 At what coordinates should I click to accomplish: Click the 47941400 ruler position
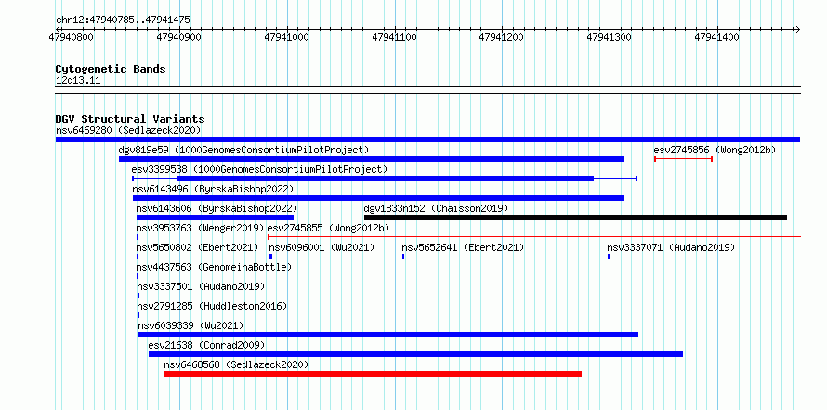pos(716,38)
